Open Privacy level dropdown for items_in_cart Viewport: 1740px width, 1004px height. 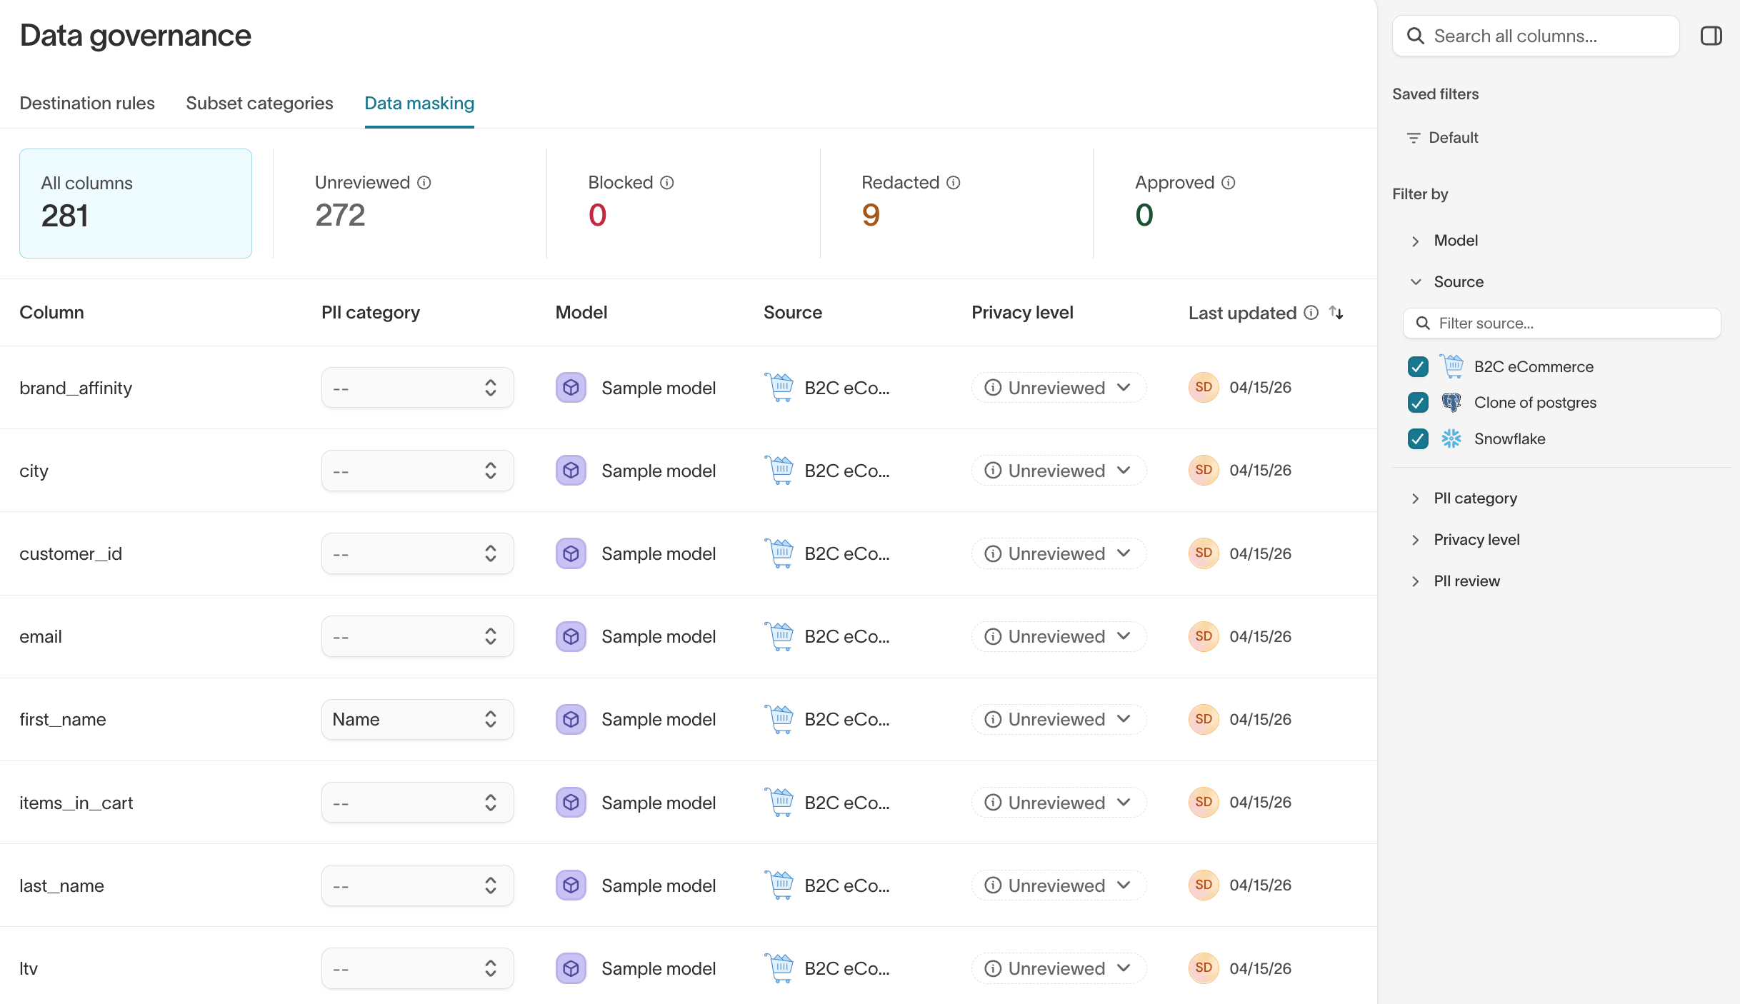tap(1059, 803)
